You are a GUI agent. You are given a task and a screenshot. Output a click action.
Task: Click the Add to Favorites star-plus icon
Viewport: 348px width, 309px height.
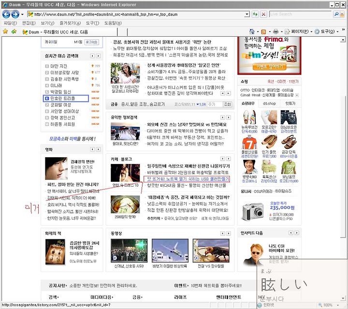coord(14,31)
